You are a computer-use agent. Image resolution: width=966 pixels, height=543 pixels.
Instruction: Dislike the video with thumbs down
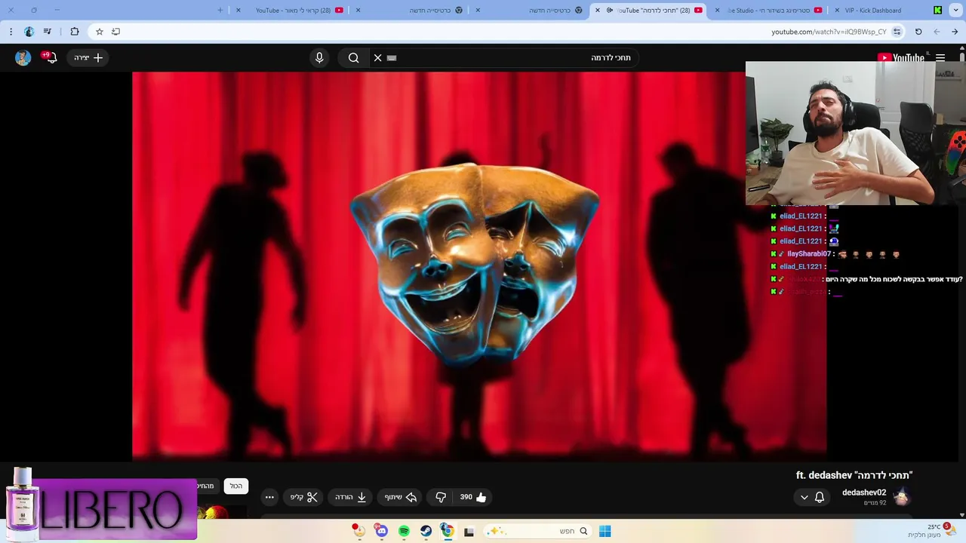click(x=441, y=497)
